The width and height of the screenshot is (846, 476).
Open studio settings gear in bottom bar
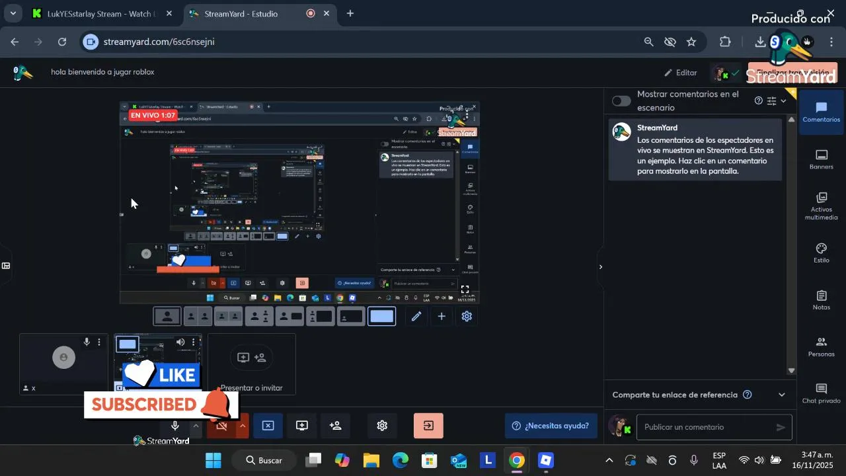[382, 426]
